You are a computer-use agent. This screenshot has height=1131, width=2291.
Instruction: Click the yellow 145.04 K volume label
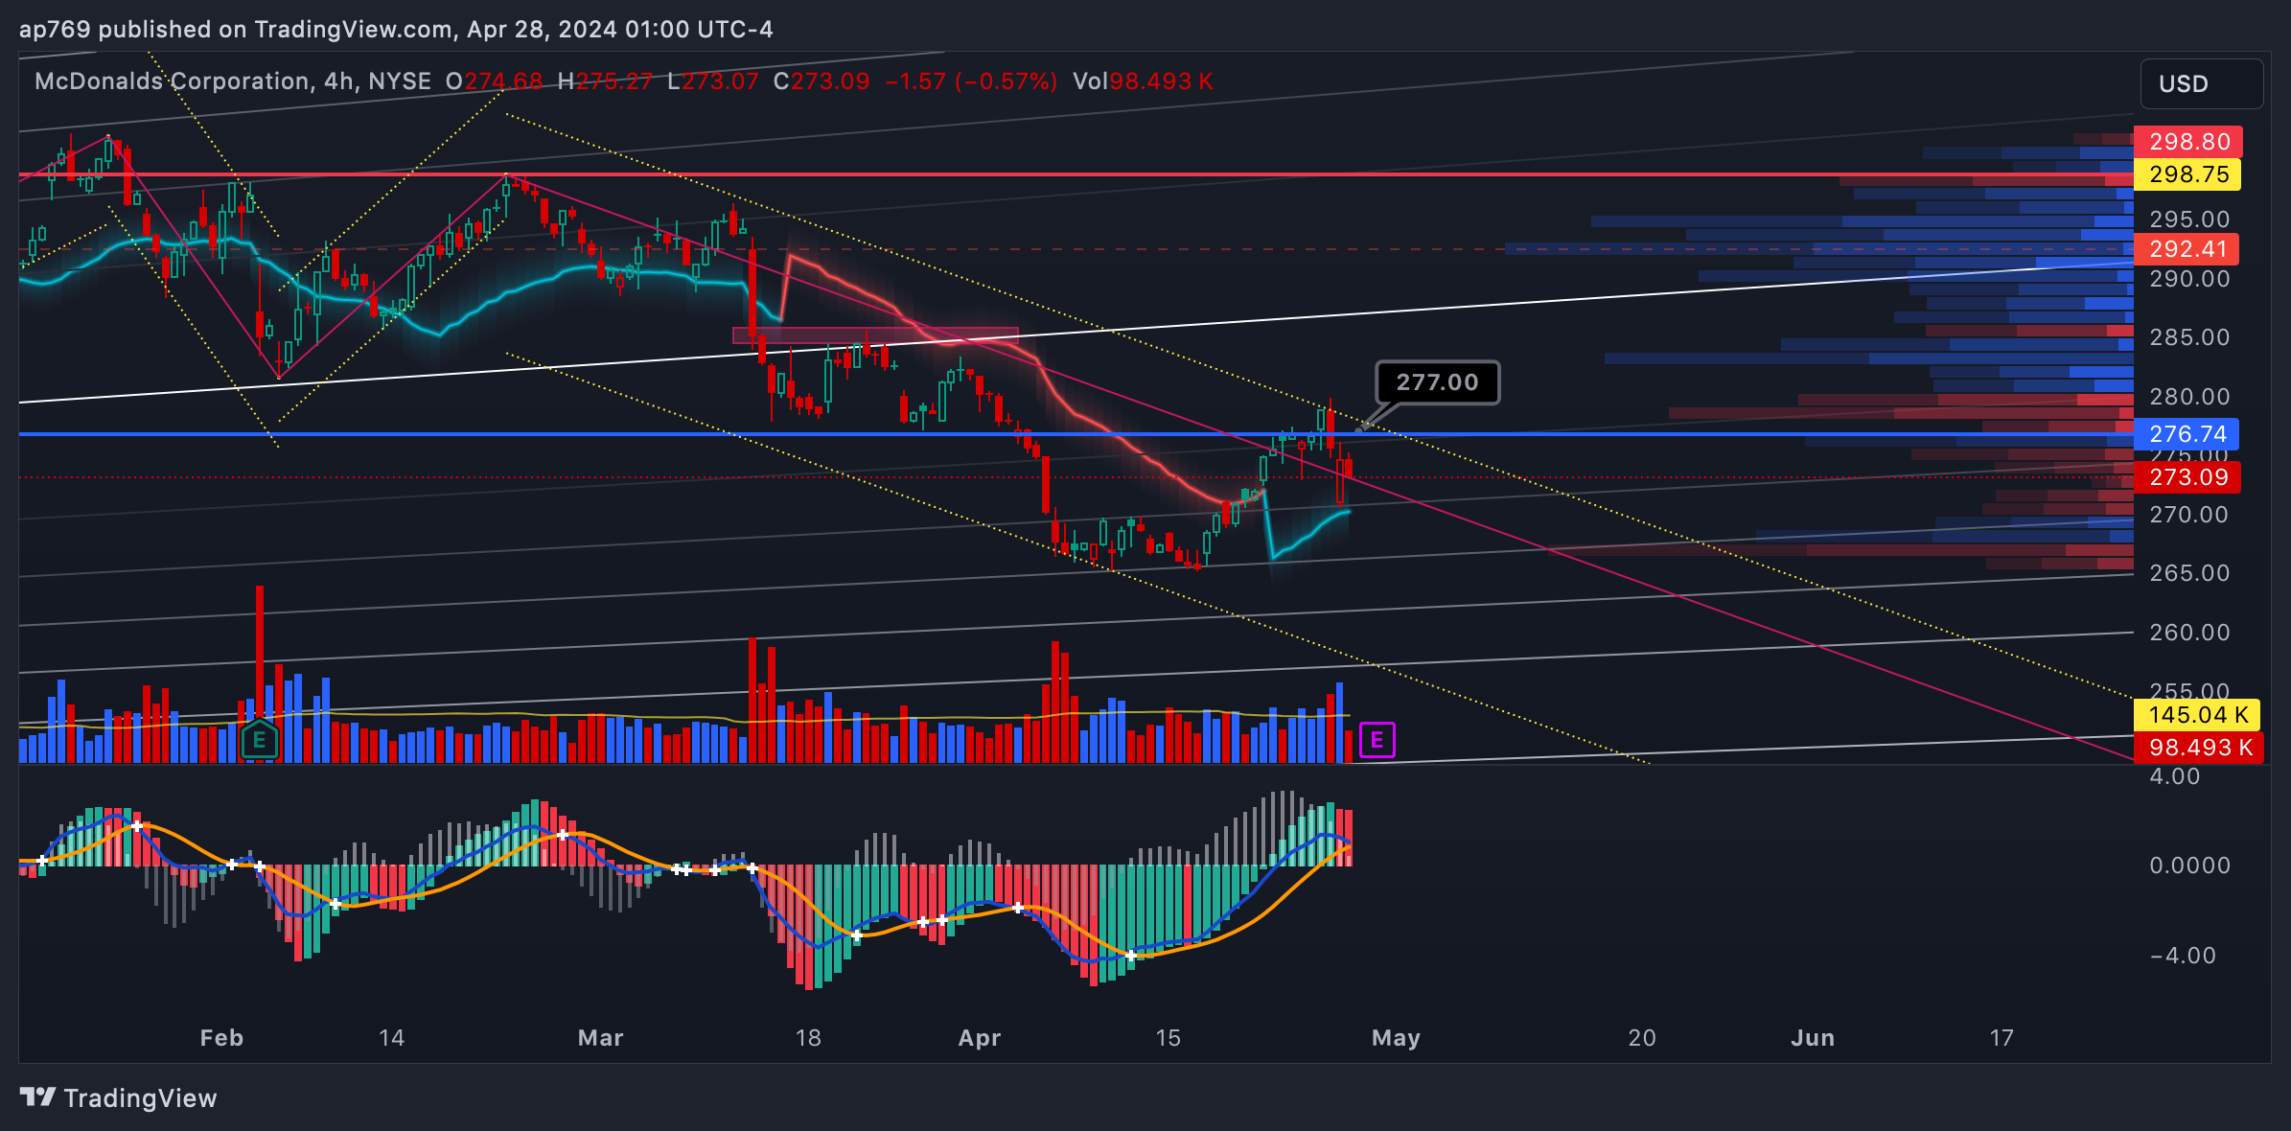(2197, 715)
